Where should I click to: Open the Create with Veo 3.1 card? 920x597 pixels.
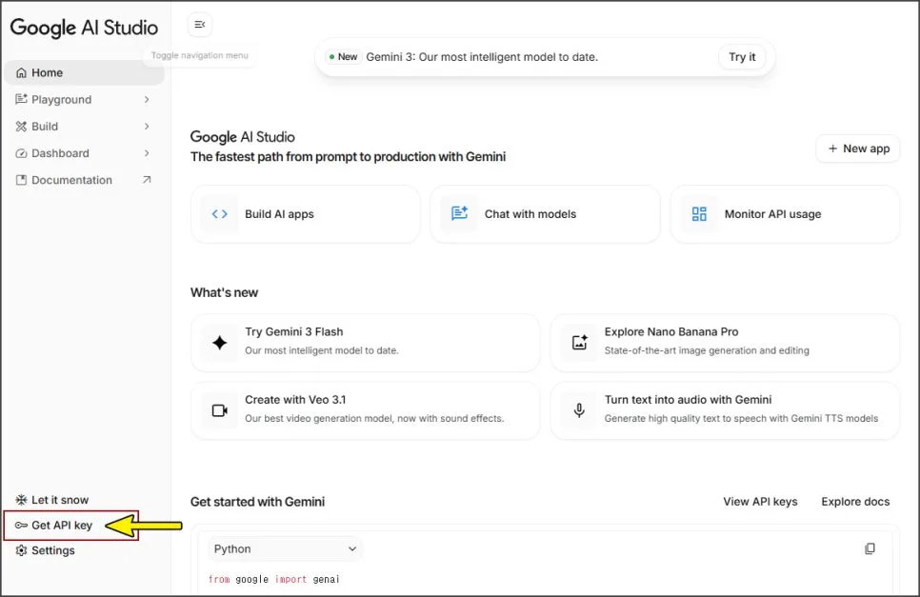click(365, 410)
